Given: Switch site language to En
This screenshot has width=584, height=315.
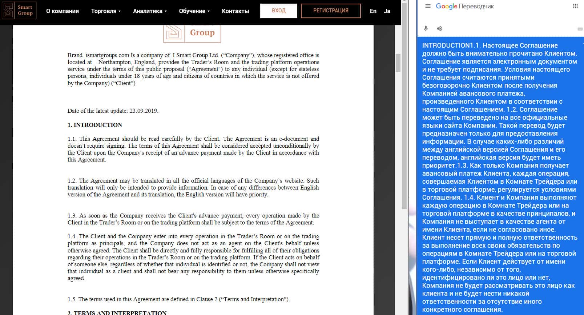Looking at the screenshot, I should pos(373,11).
